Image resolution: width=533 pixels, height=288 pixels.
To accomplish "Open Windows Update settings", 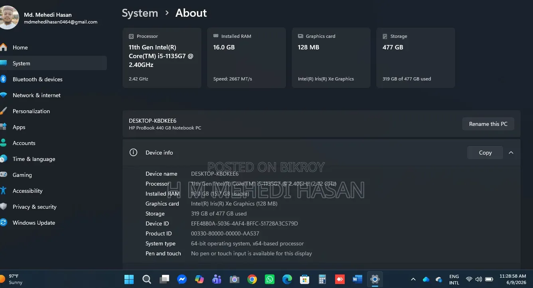I will (x=53, y=223).
